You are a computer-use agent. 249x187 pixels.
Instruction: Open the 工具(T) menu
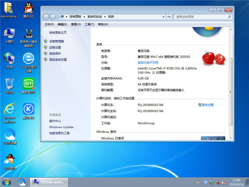89,24
